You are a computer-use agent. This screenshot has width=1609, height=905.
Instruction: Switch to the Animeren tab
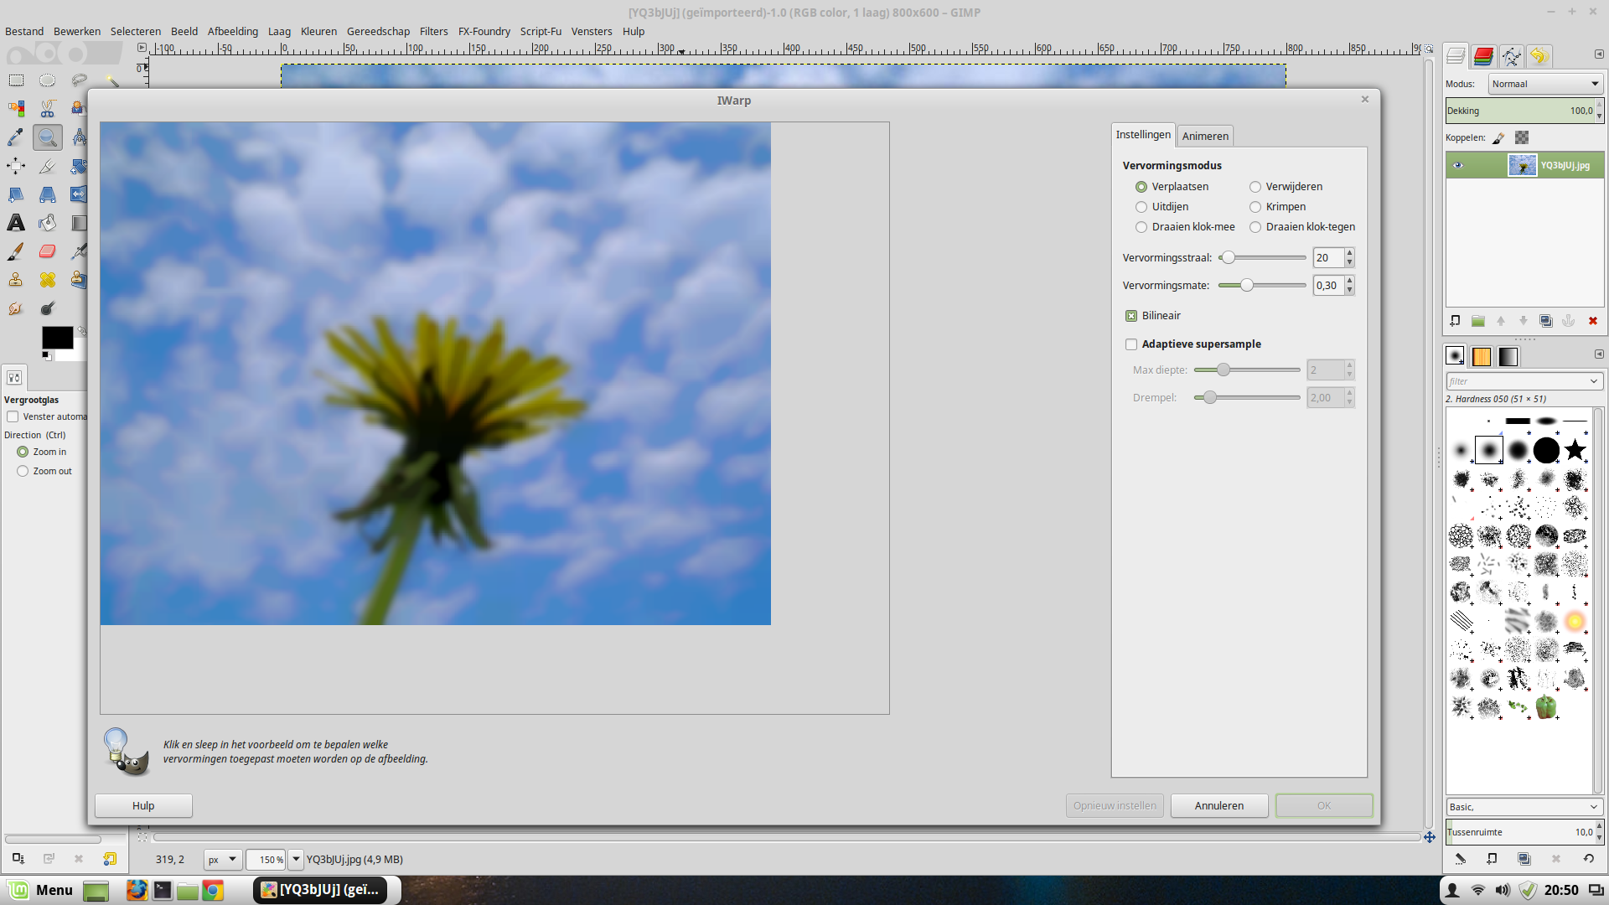click(1205, 136)
